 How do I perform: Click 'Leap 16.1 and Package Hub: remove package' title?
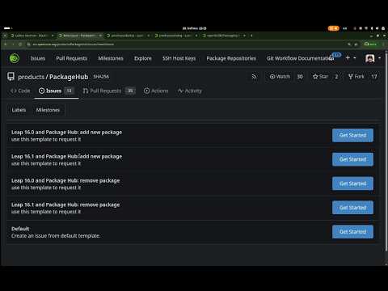tap(65, 205)
